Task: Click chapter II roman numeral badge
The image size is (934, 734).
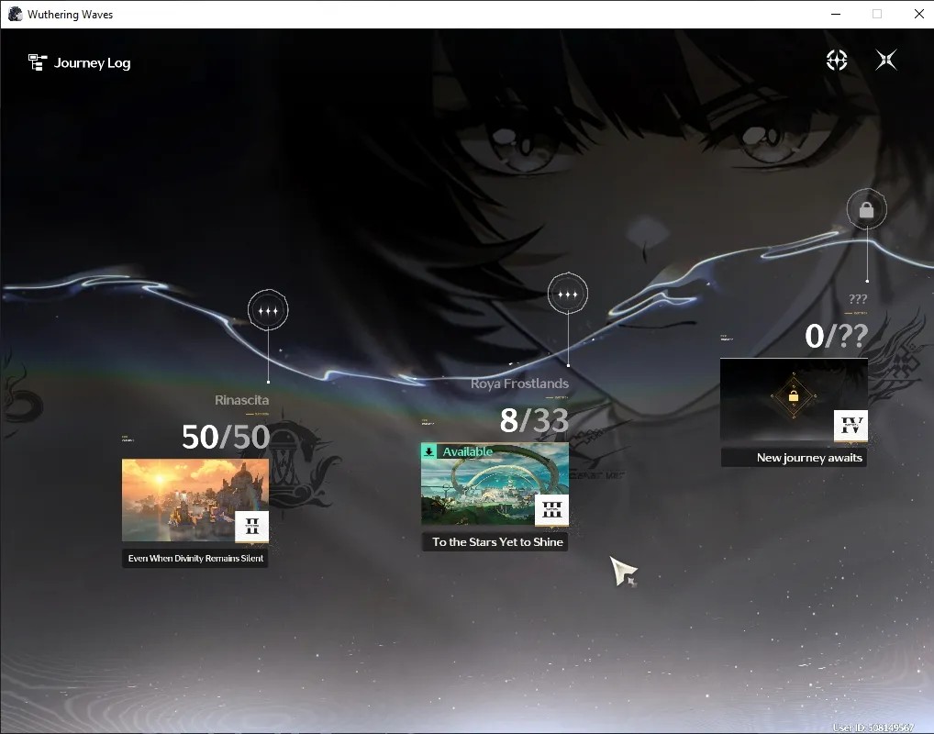Action: coord(252,526)
